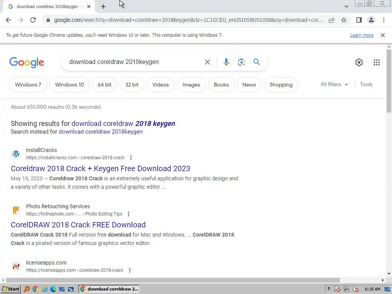Image resolution: width=392 pixels, height=294 pixels.
Task: Launch Internet Explorer from the taskbar
Action: pos(44,289)
